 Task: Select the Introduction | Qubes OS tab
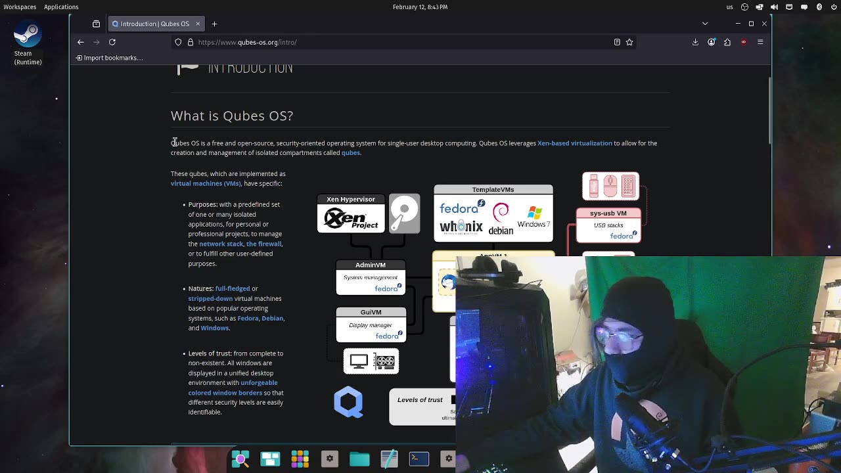click(x=155, y=24)
